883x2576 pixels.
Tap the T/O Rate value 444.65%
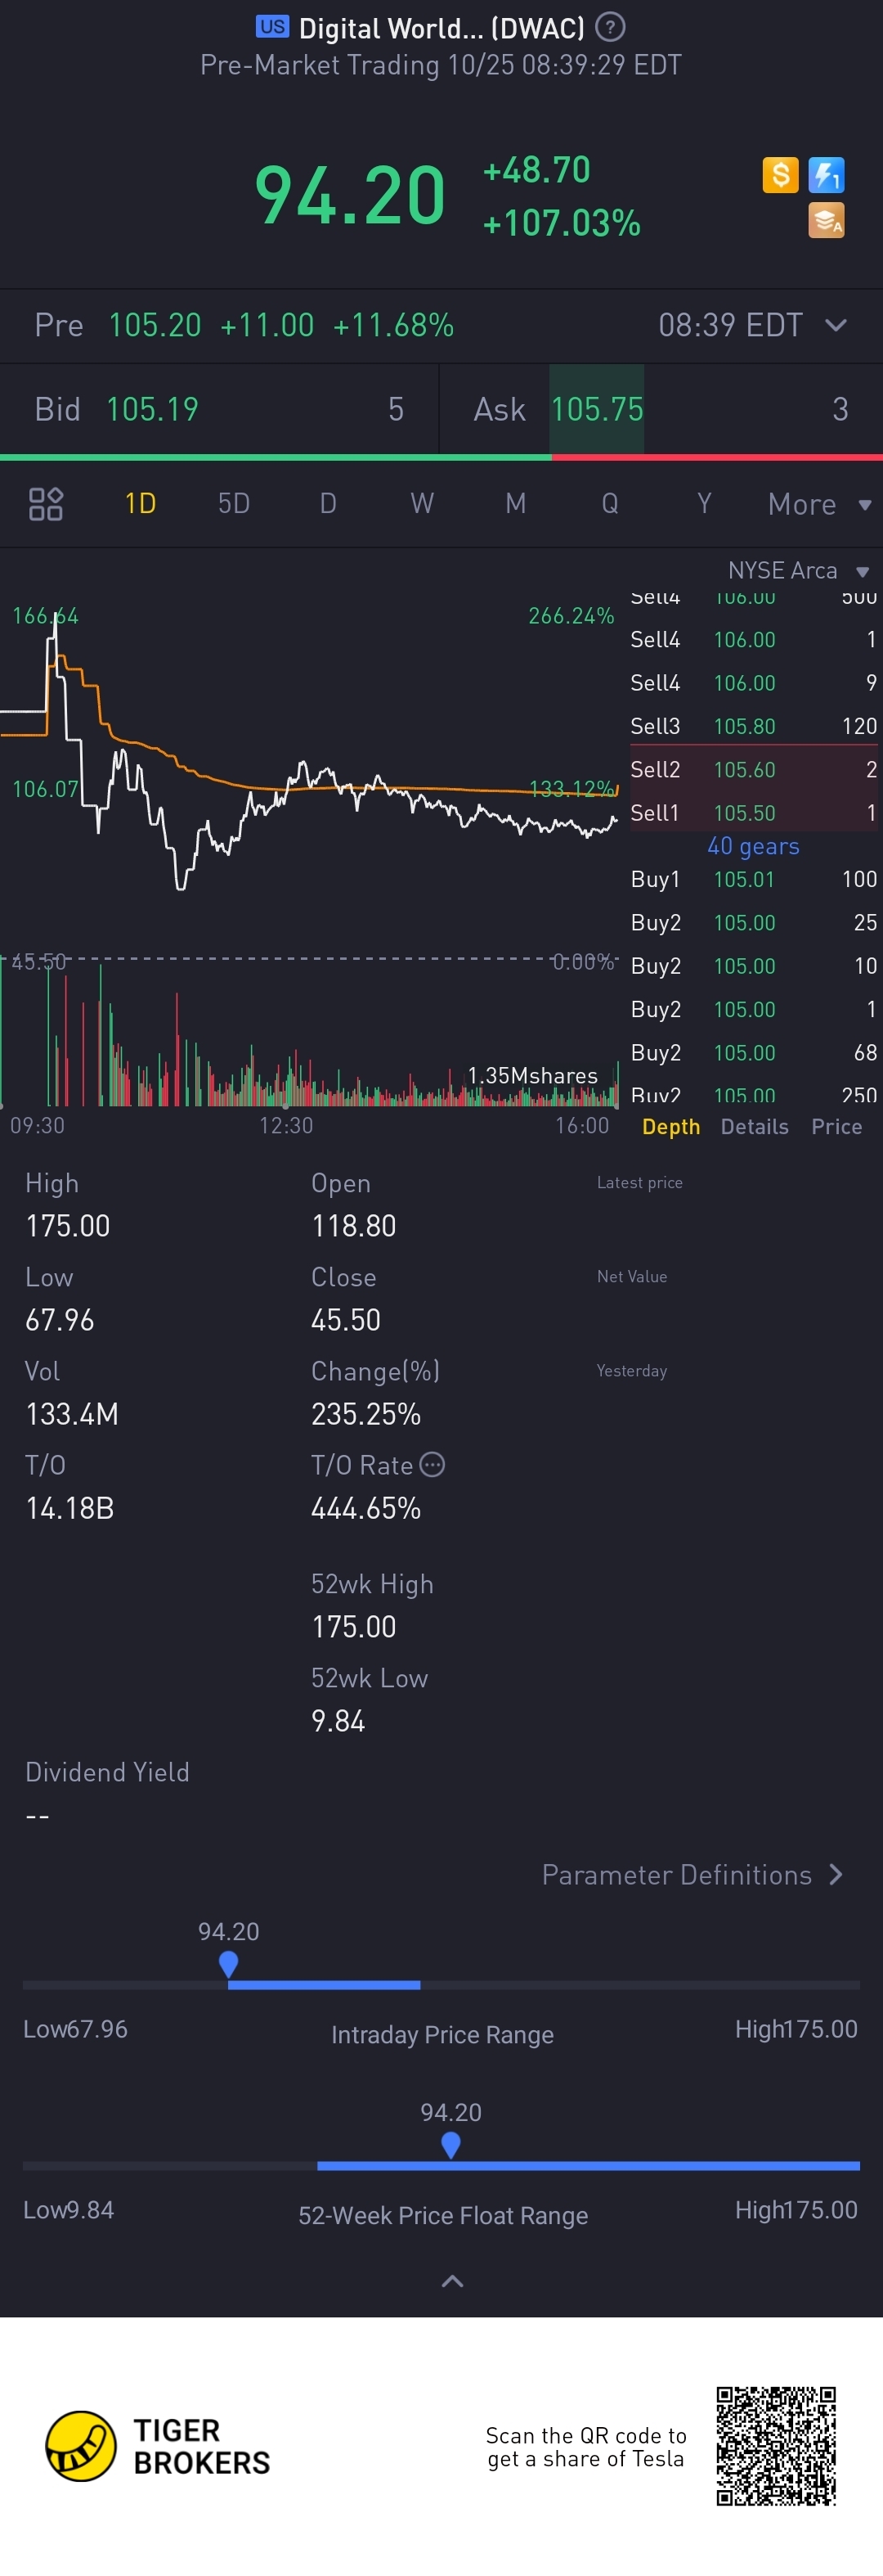365,1508
